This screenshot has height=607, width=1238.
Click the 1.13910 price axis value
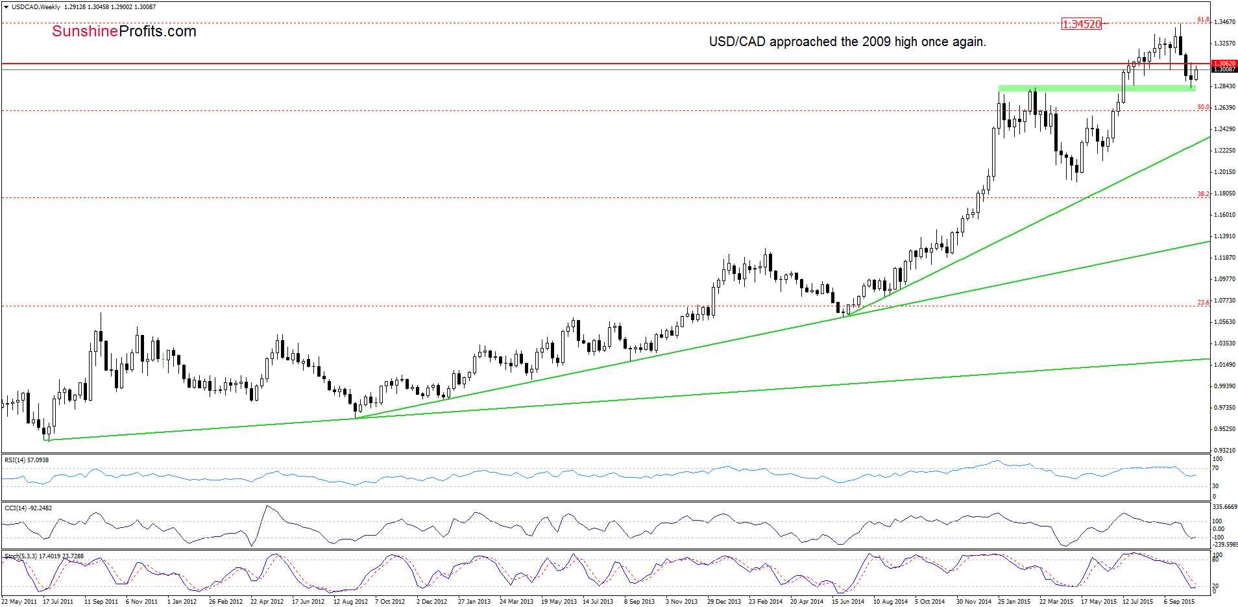1224,236
